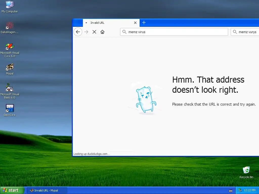This screenshot has height=194, width=259.
Task: Select Microsoft Visual Basic 6.0 shortcut
Action: pos(10,91)
